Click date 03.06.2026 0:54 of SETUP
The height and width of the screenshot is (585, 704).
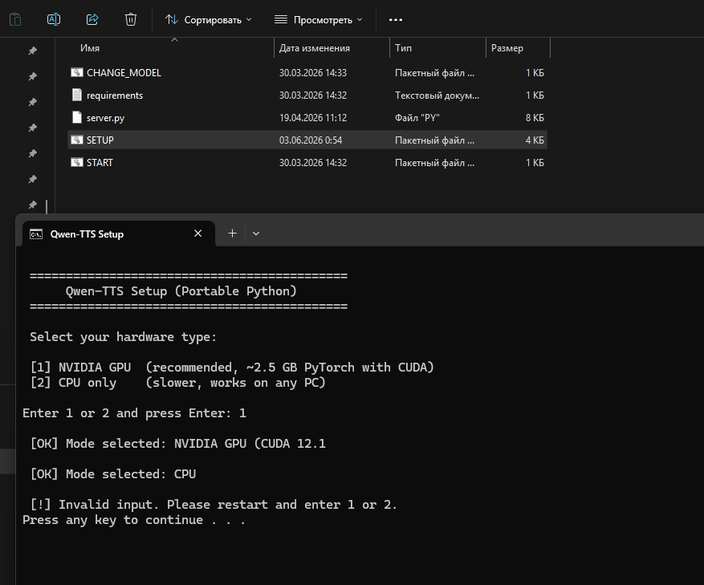click(x=310, y=140)
